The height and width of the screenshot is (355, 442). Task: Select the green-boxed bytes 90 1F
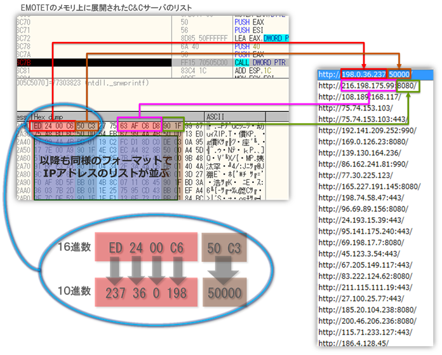[x=174, y=125]
